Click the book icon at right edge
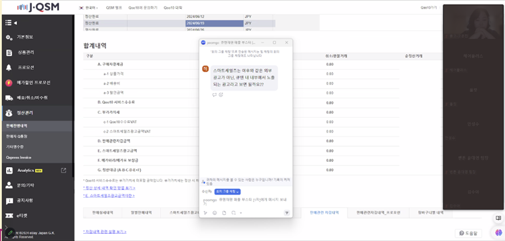 [x=498, y=218]
